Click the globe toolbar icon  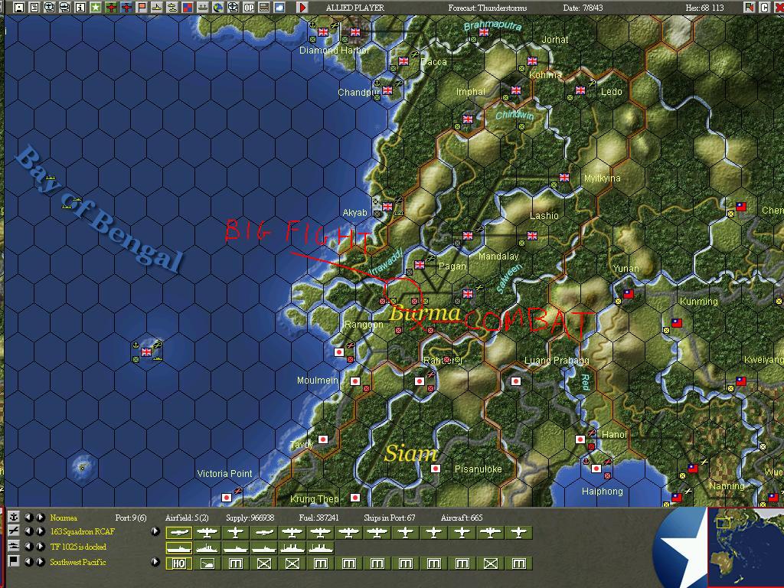tap(218, 8)
